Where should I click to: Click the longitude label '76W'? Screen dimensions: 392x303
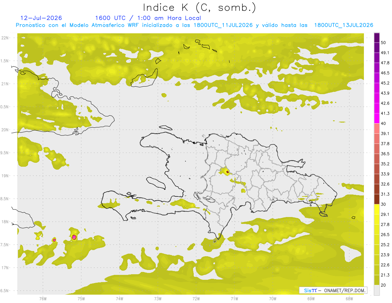[x=43, y=299]
